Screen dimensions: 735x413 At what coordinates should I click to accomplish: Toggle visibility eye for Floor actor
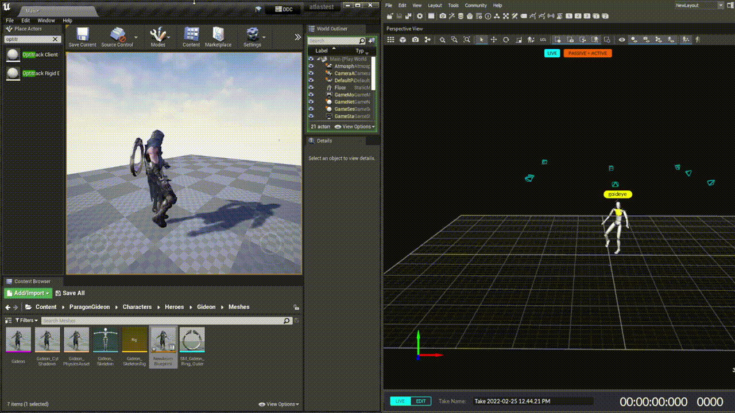[311, 87]
